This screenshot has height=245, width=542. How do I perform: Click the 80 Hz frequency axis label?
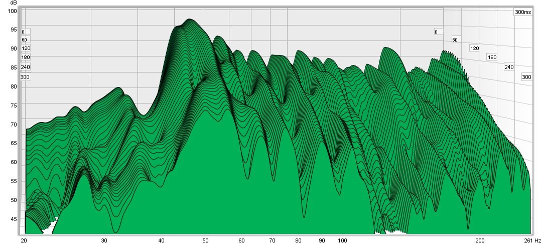pyautogui.click(x=299, y=240)
